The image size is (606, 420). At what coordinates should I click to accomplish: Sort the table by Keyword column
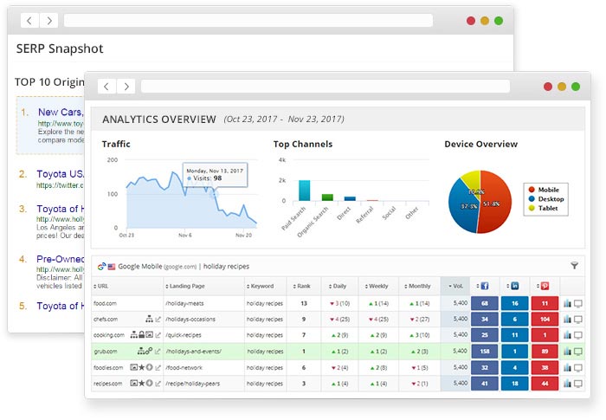point(263,286)
